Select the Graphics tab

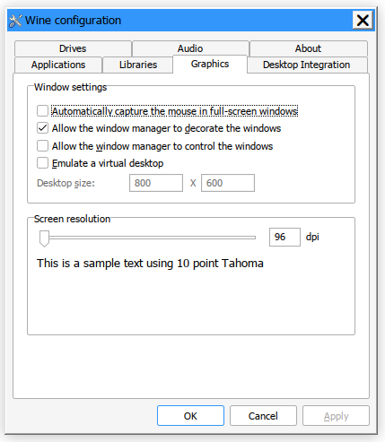(210, 64)
